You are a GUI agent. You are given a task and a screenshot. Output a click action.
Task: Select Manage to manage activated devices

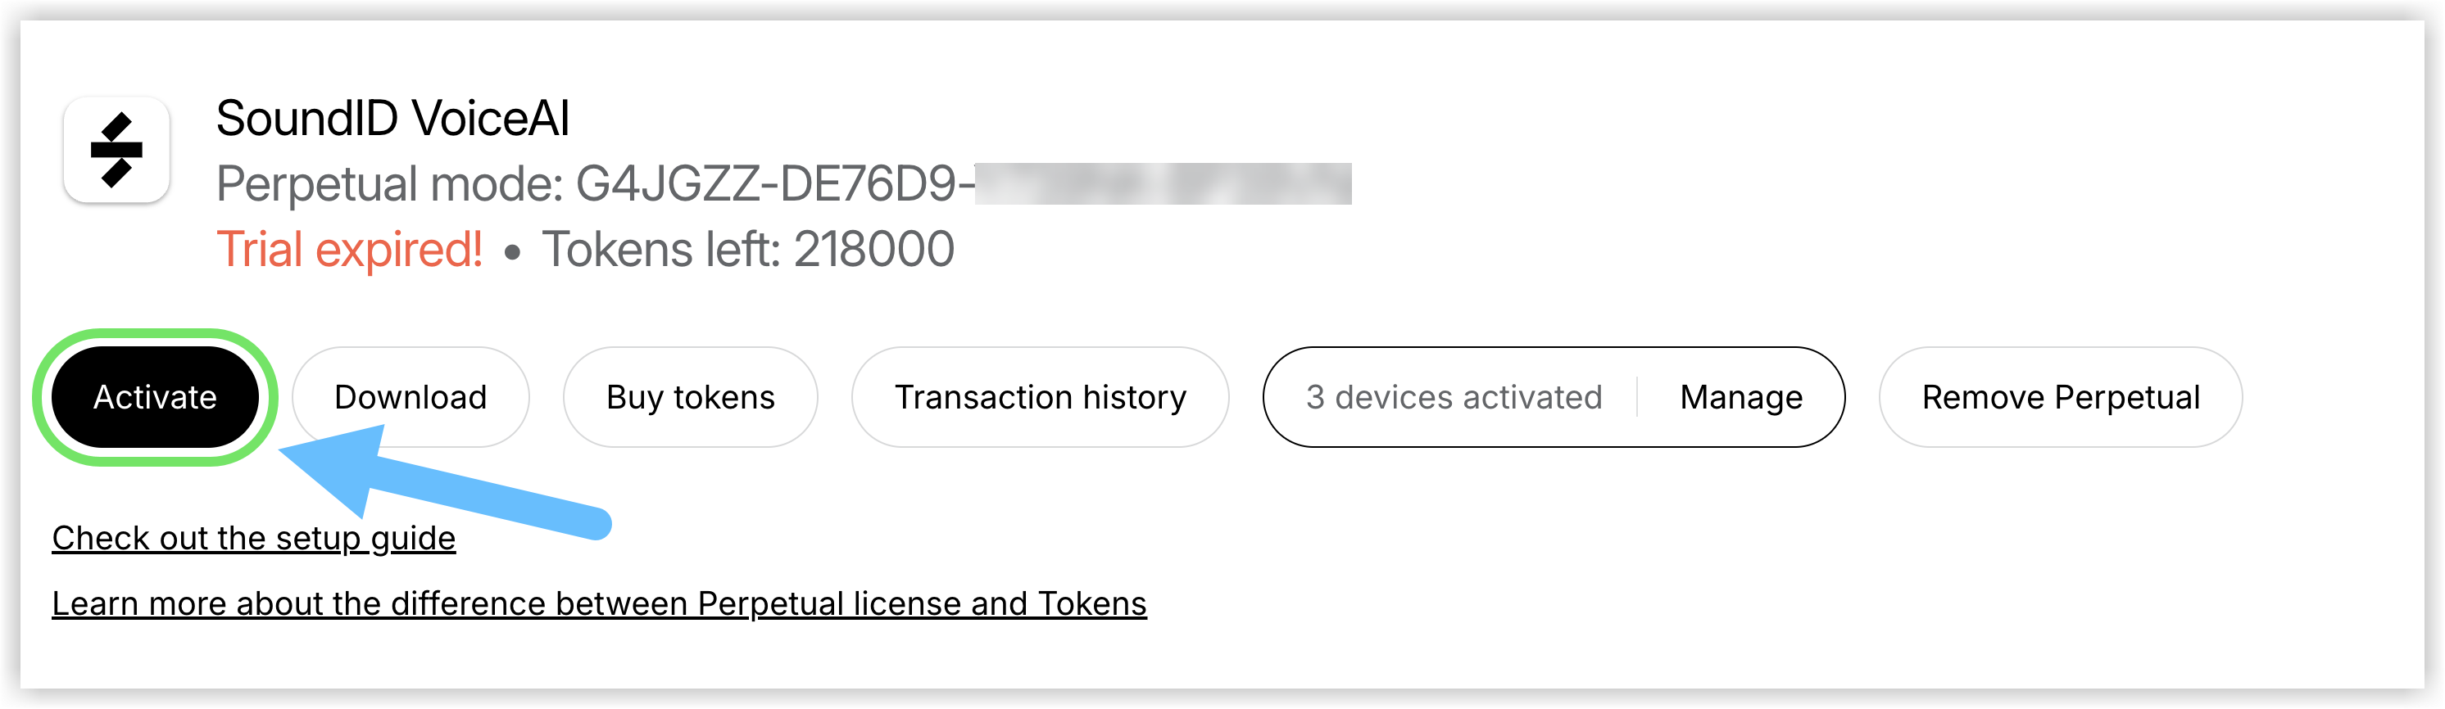pos(1740,397)
